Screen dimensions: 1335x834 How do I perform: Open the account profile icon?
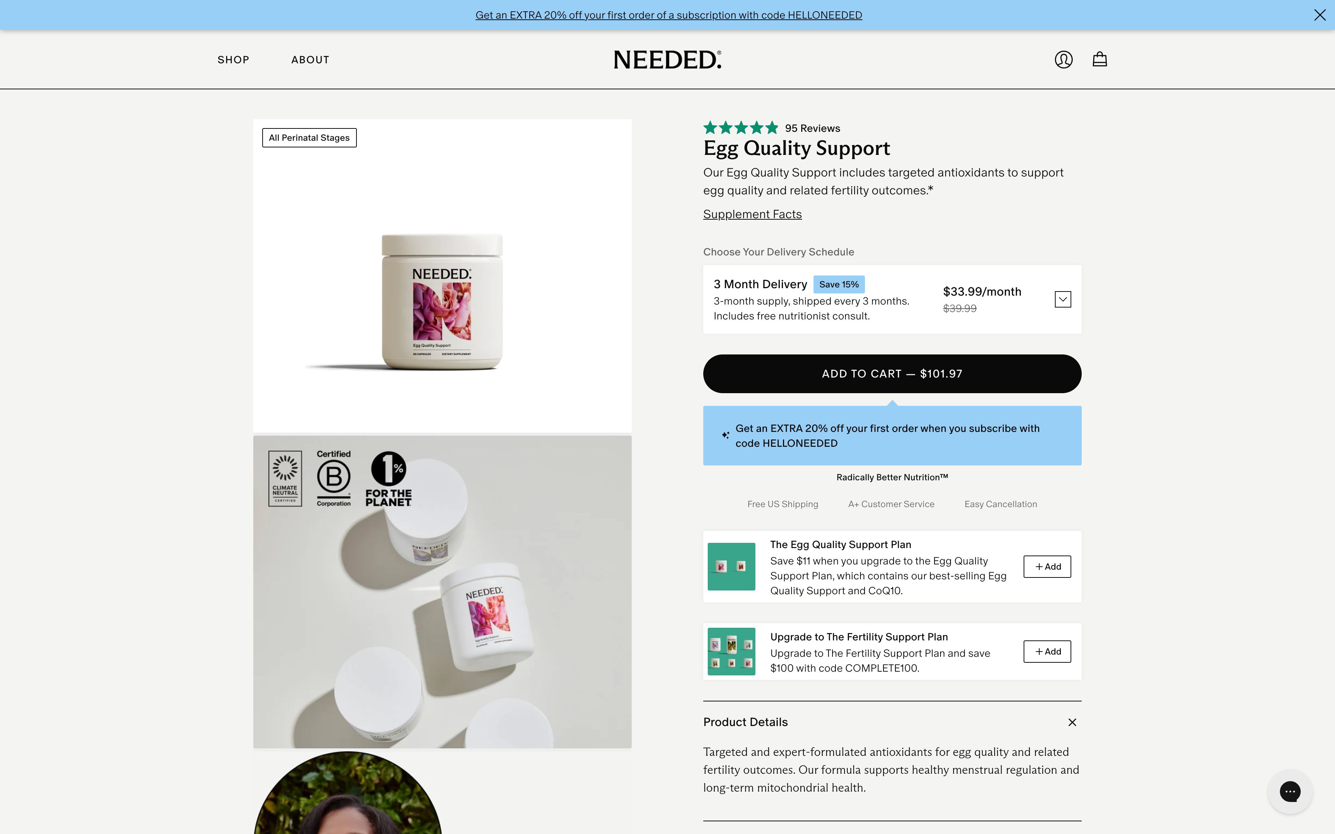tap(1063, 60)
